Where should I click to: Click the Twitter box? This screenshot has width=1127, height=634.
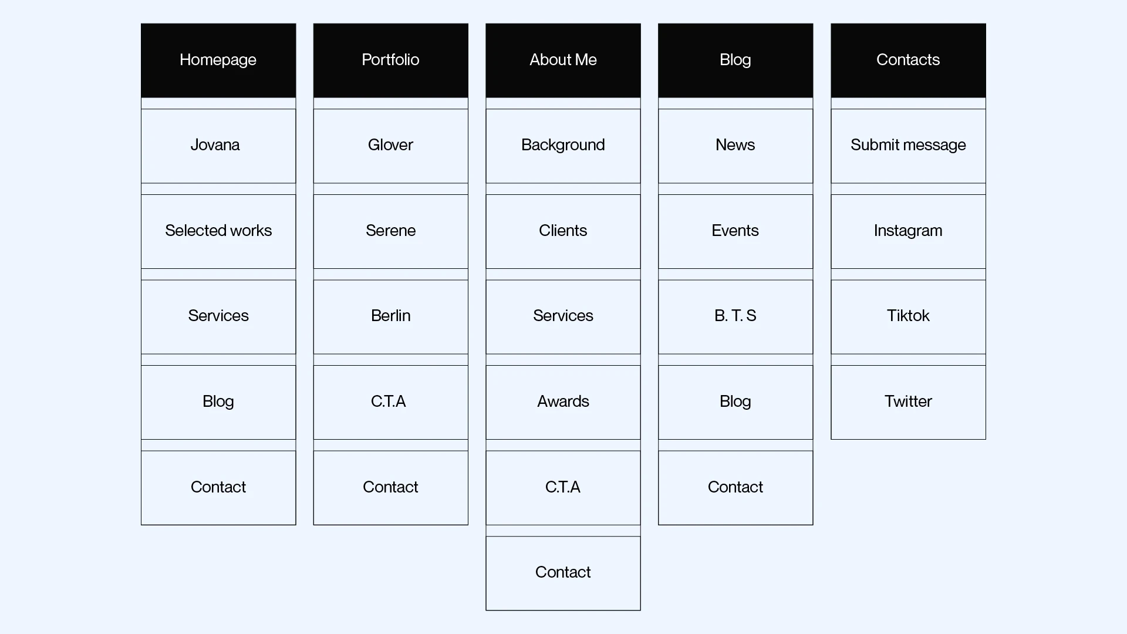(908, 402)
